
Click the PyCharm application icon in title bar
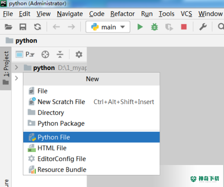click(x=3, y=3)
